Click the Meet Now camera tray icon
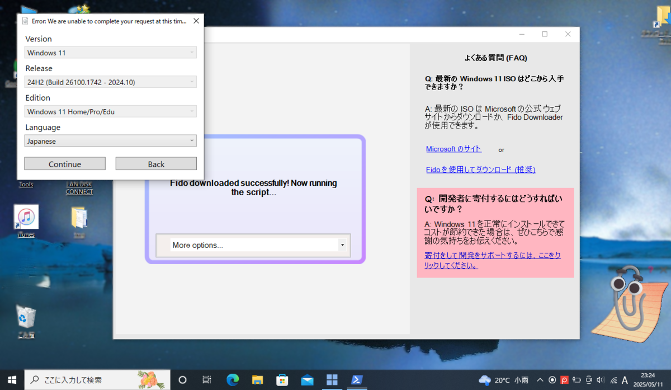This screenshot has width=671, height=390. (x=589, y=380)
